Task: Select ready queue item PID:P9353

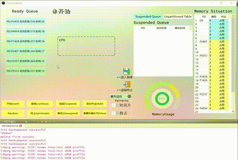Action: [x=26, y=71]
